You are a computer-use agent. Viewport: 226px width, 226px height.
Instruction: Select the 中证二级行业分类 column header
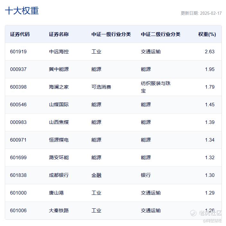[161, 34]
